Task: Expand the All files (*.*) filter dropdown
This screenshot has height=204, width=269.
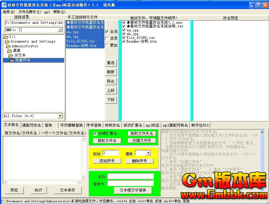Action: 60,116
